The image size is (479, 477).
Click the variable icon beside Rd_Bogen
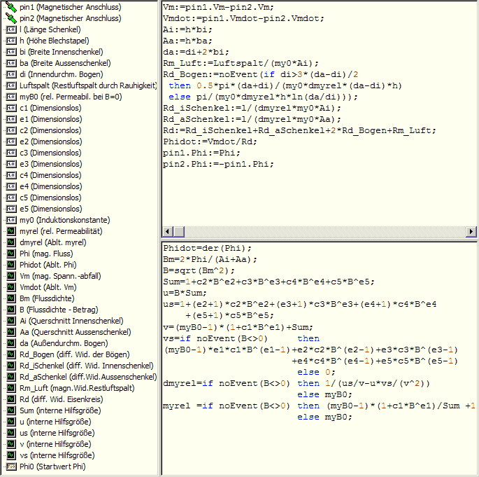point(10,354)
